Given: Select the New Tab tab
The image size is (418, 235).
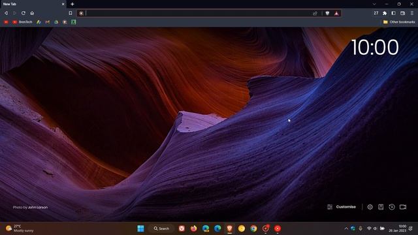Looking at the screenshot, I should point(33,4).
